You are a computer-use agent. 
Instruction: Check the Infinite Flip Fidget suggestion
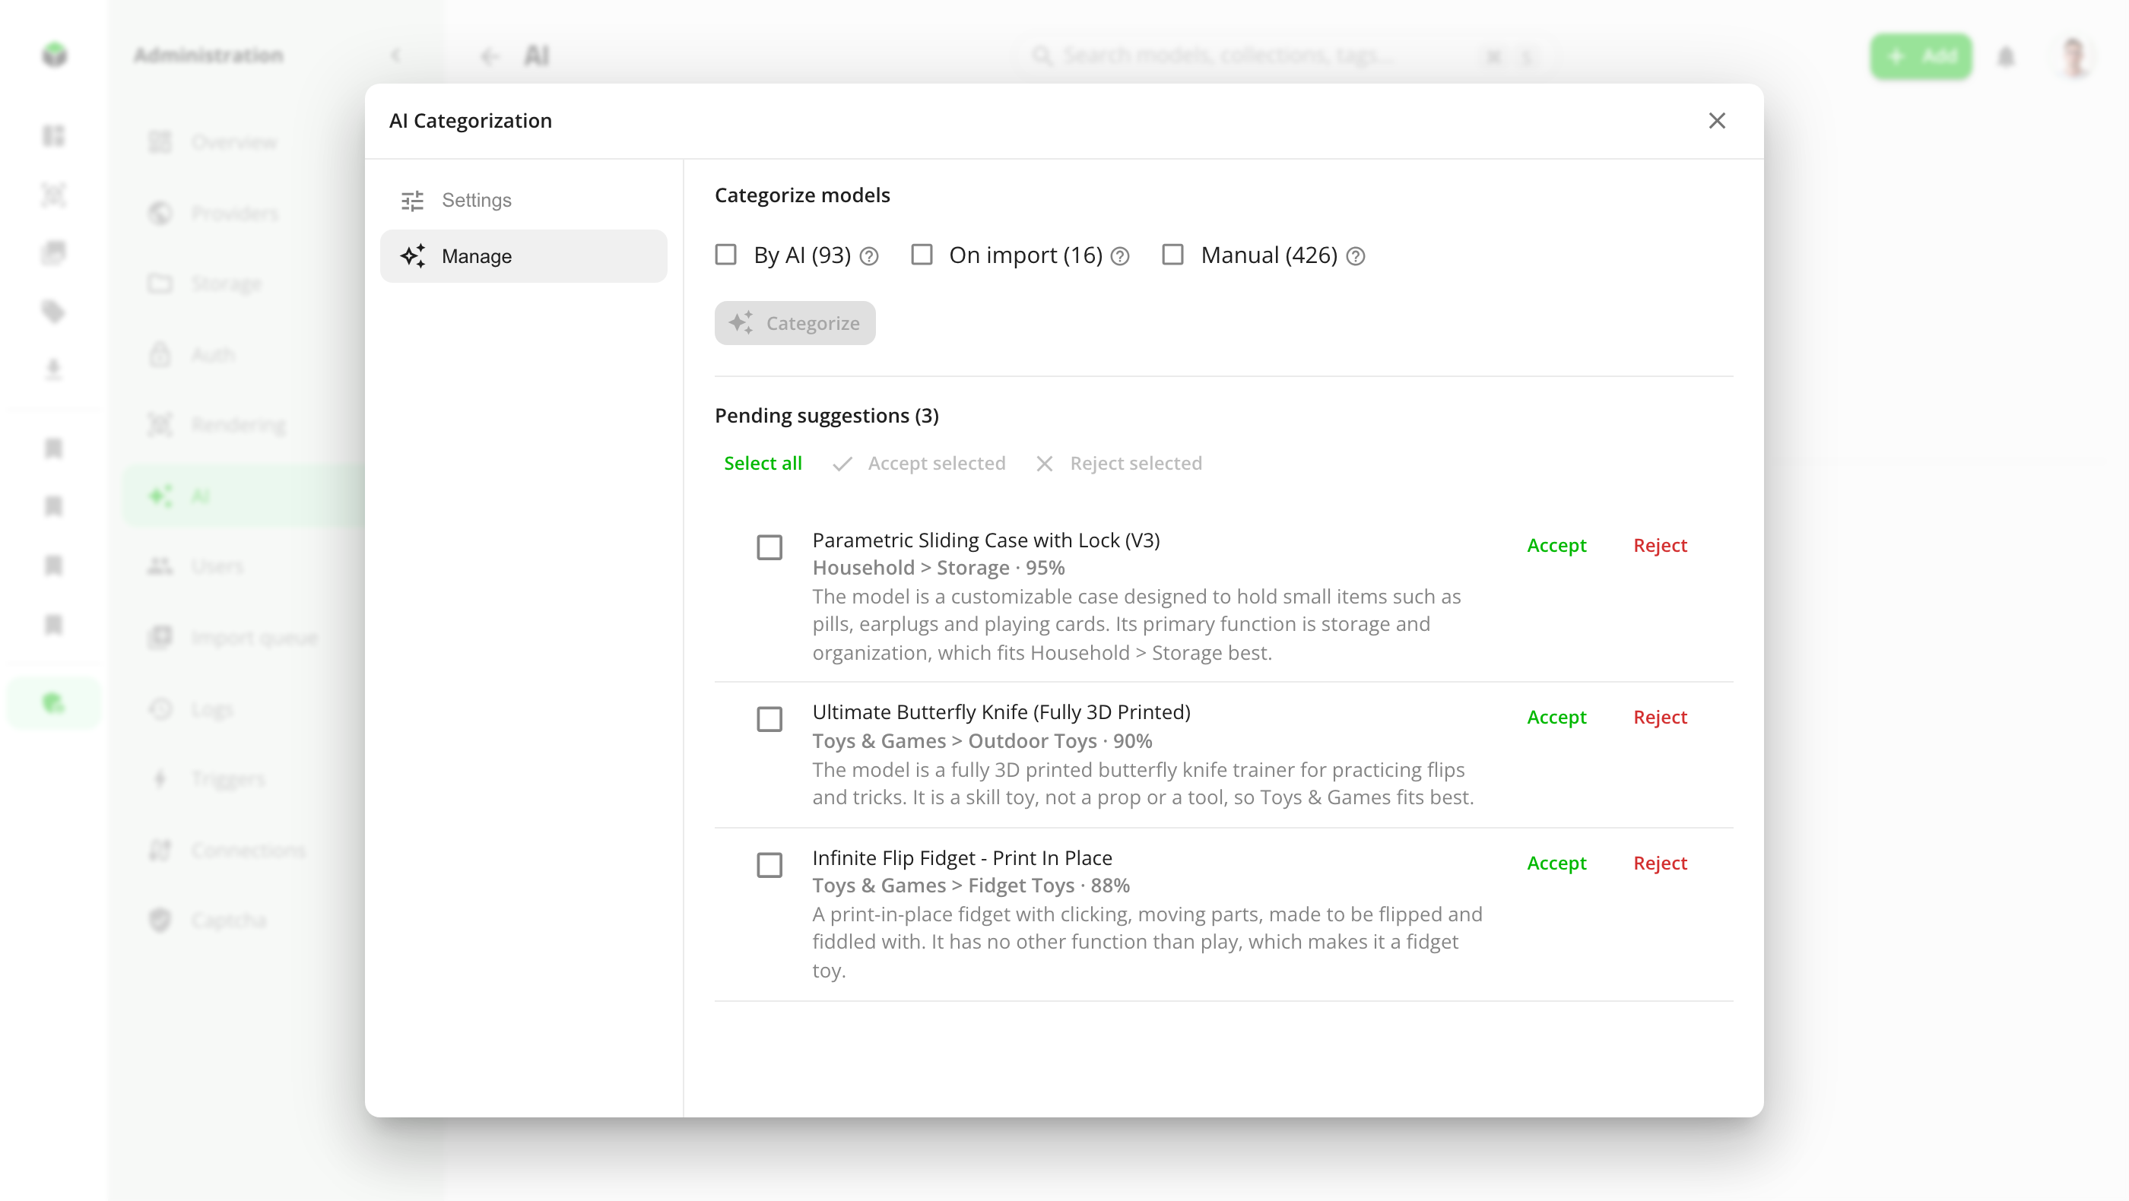(x=769, y=865)
